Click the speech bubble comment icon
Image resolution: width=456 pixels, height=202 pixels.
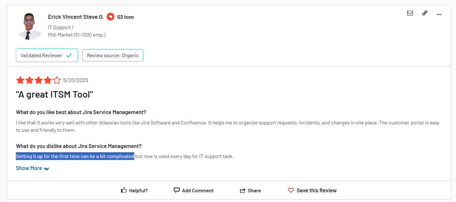tap(176, 190)
